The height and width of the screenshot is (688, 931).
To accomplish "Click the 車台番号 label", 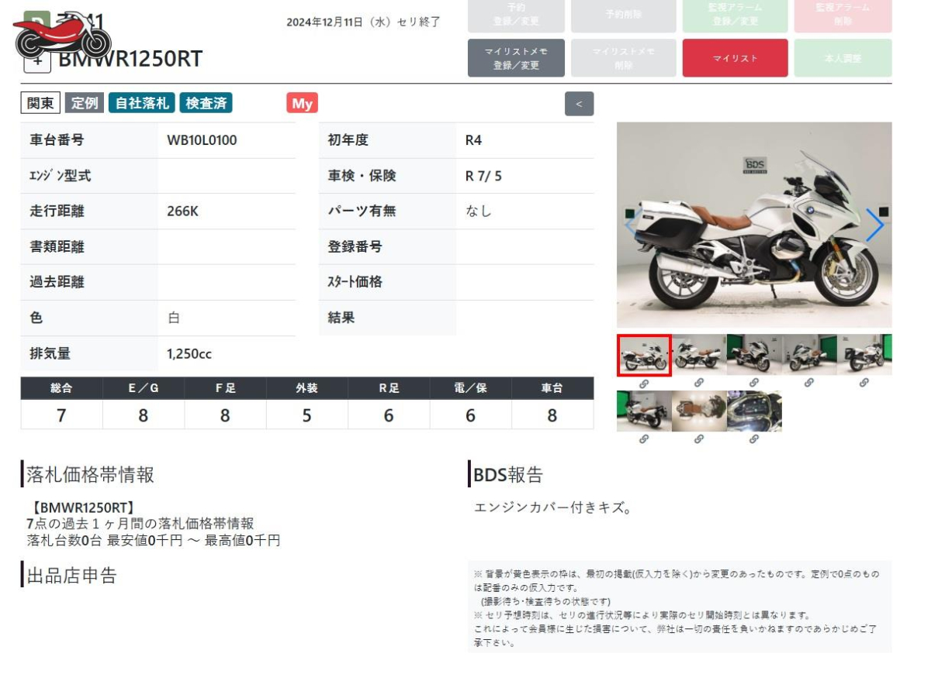I will pos(57,140).
